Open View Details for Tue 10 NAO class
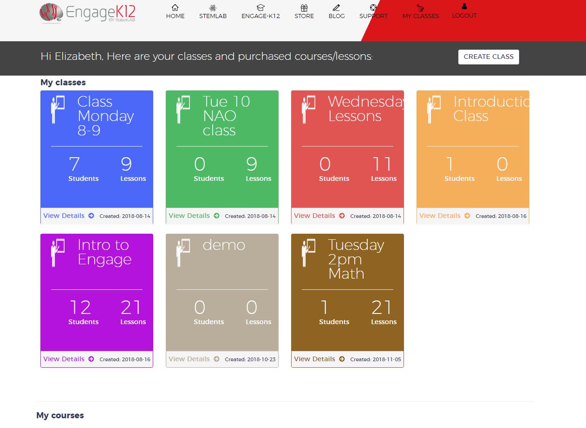This screenshot has height=428, width=586. point(189,216)
